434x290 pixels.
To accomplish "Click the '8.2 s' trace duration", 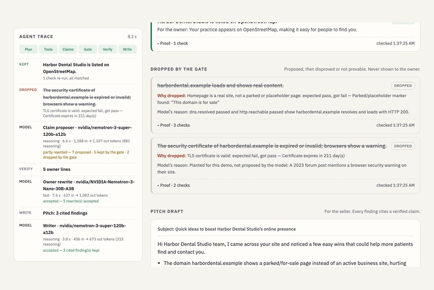I will [x=132, y=37].
